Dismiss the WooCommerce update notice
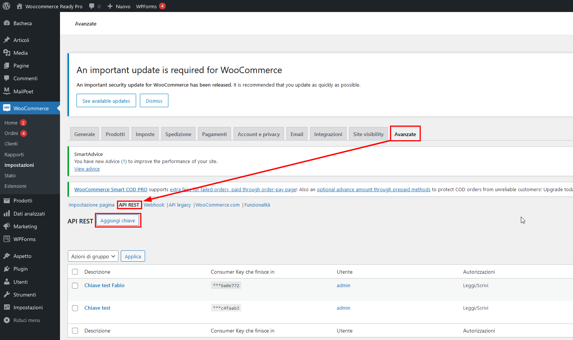 [154, 101]
